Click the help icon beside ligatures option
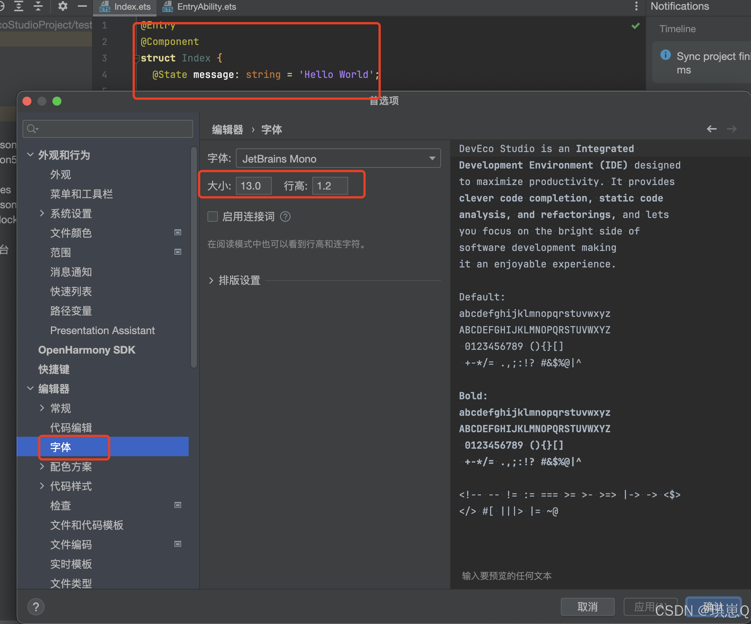The image size is (751, 624). tap(285, 217)
